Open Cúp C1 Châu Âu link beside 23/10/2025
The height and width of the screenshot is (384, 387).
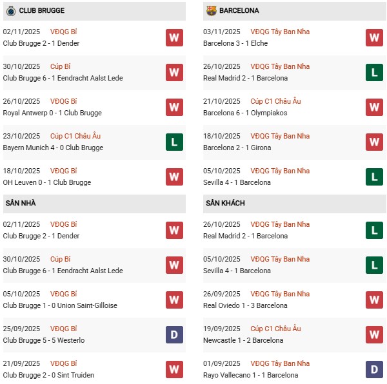tap(77, 136)
